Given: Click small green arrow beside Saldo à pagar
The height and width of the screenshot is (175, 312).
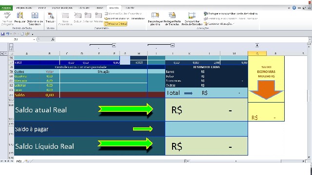Looking at the screenshot, I should [143, 129].
